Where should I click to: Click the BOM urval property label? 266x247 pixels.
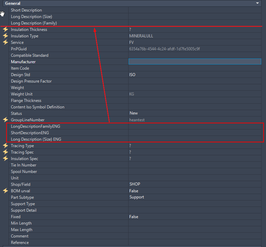click(x=20, y=191)
